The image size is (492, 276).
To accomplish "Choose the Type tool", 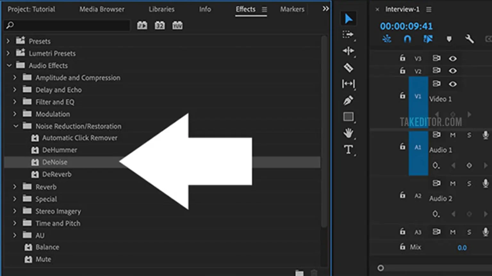I will (348, 149).
